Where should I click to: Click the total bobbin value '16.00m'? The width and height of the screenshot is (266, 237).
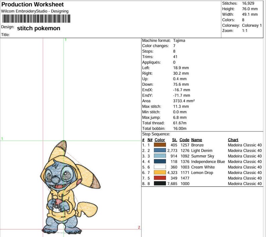[180, 128]
